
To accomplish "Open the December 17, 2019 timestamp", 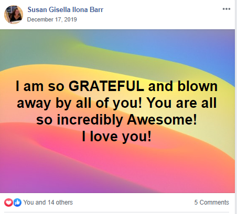I will point(52,19).
